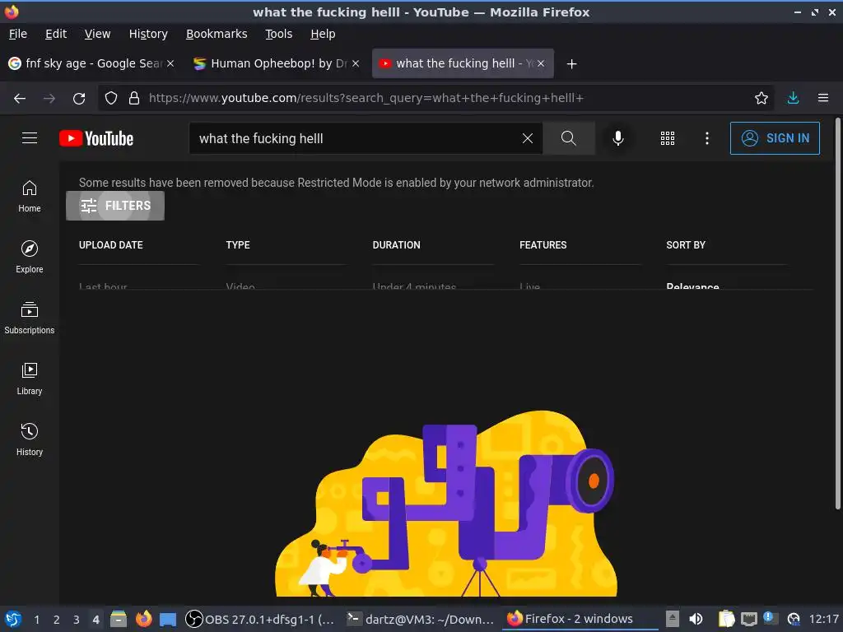Open the Bookmarks menu
Viewport: 843px width, 632px height.
(217, 34)
